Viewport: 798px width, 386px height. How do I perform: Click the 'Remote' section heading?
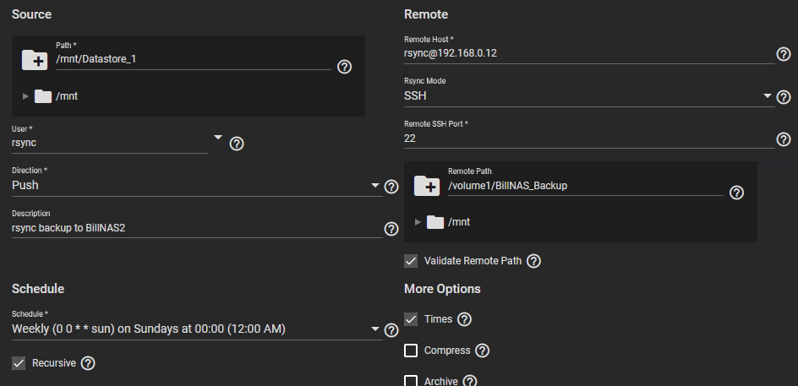(426, 14)
